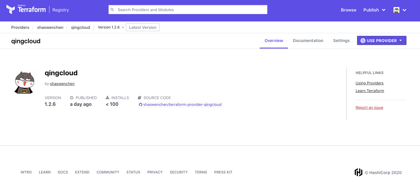Open the DOCS footer link
420x182 pixels.
[x=63, y=172]
